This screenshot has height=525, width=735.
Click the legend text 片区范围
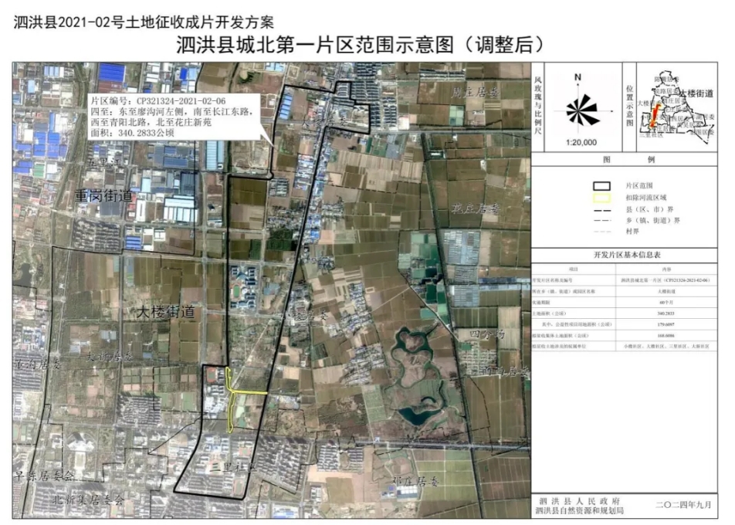click(x=639, y=186)
